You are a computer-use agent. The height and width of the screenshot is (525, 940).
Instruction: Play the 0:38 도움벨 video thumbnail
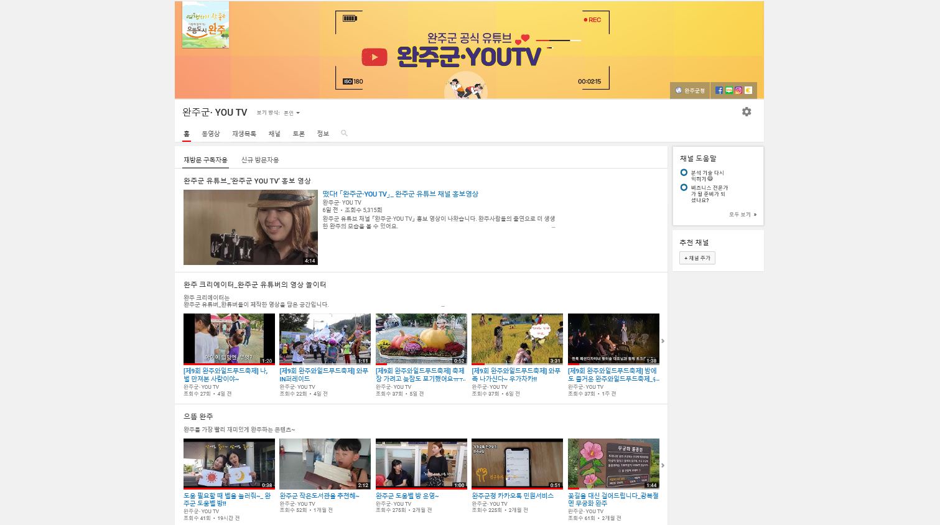(x=229, y=464)
